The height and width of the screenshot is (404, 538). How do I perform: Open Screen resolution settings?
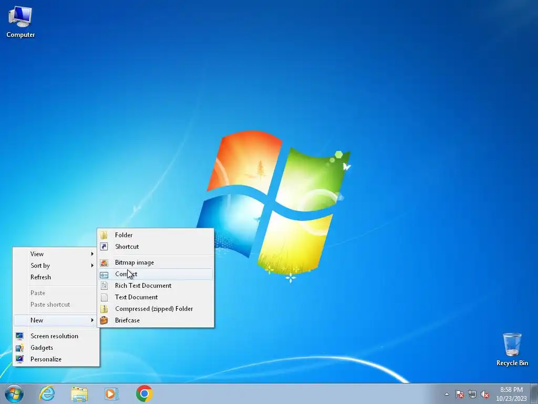56,336
